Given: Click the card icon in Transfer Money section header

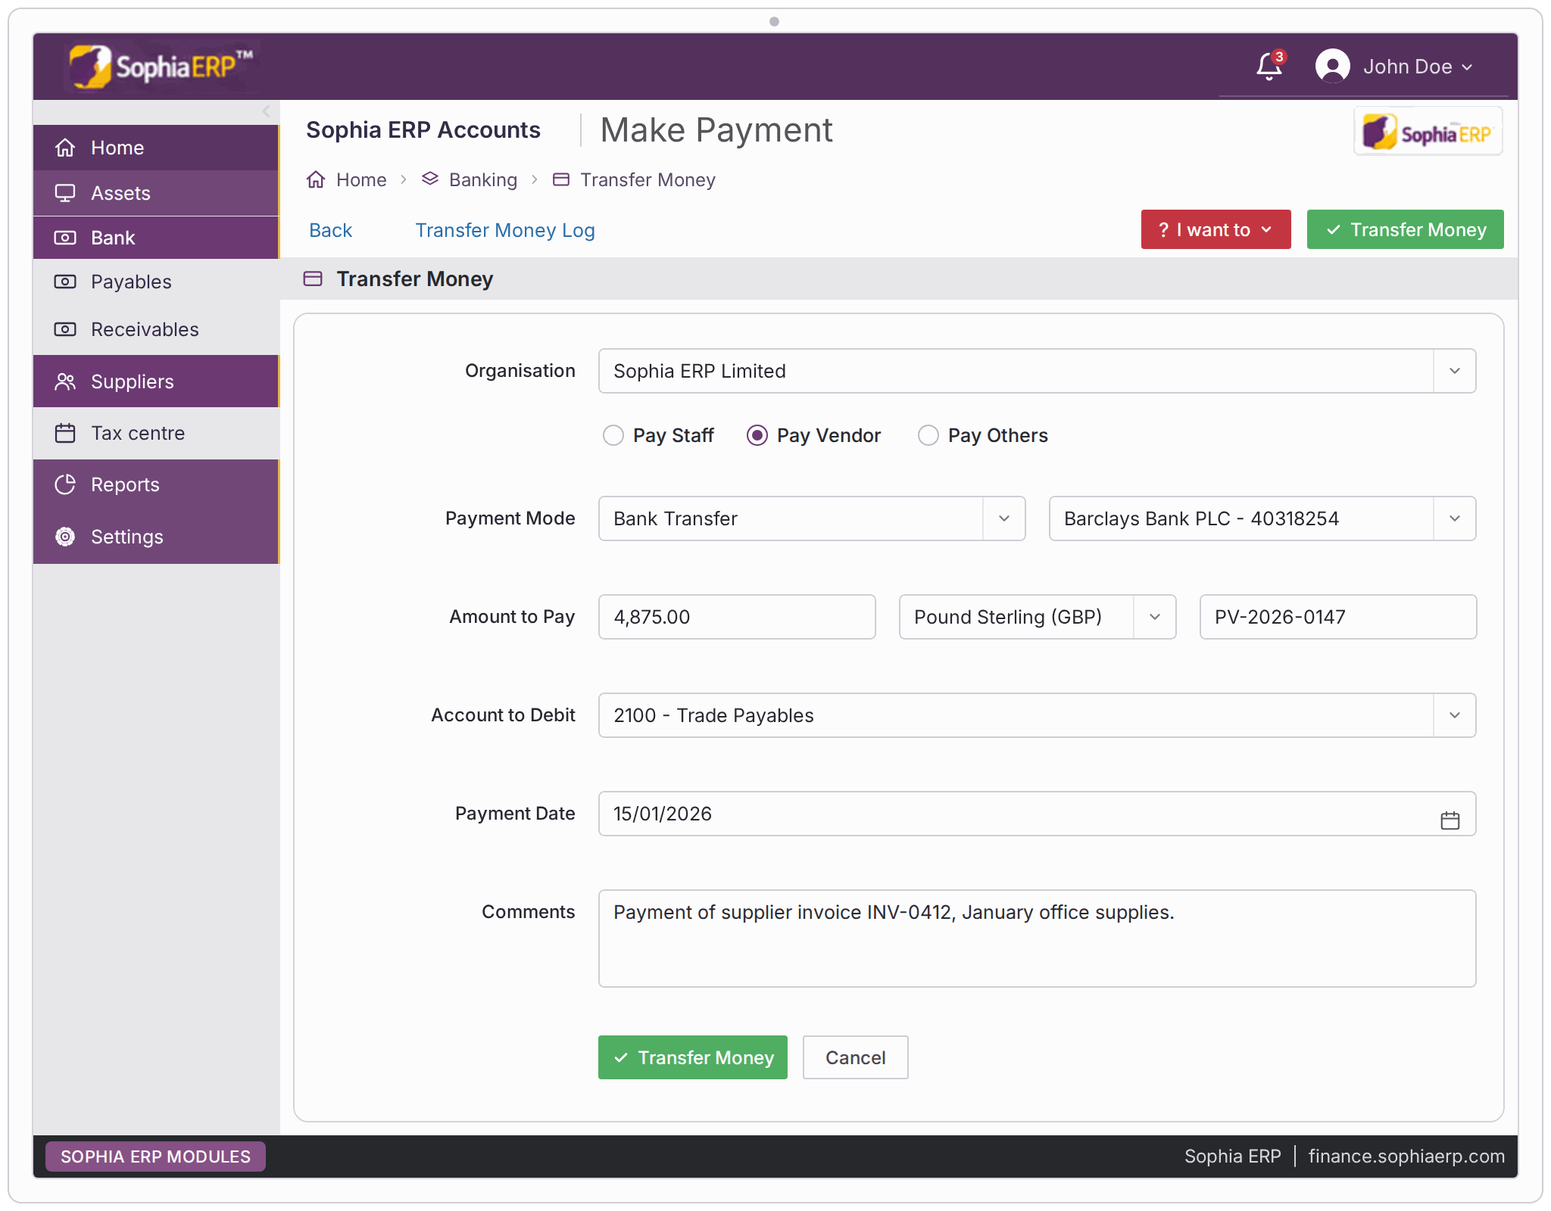Looking at the screenshot, I should pyautogui.click(x=313, y=279).
